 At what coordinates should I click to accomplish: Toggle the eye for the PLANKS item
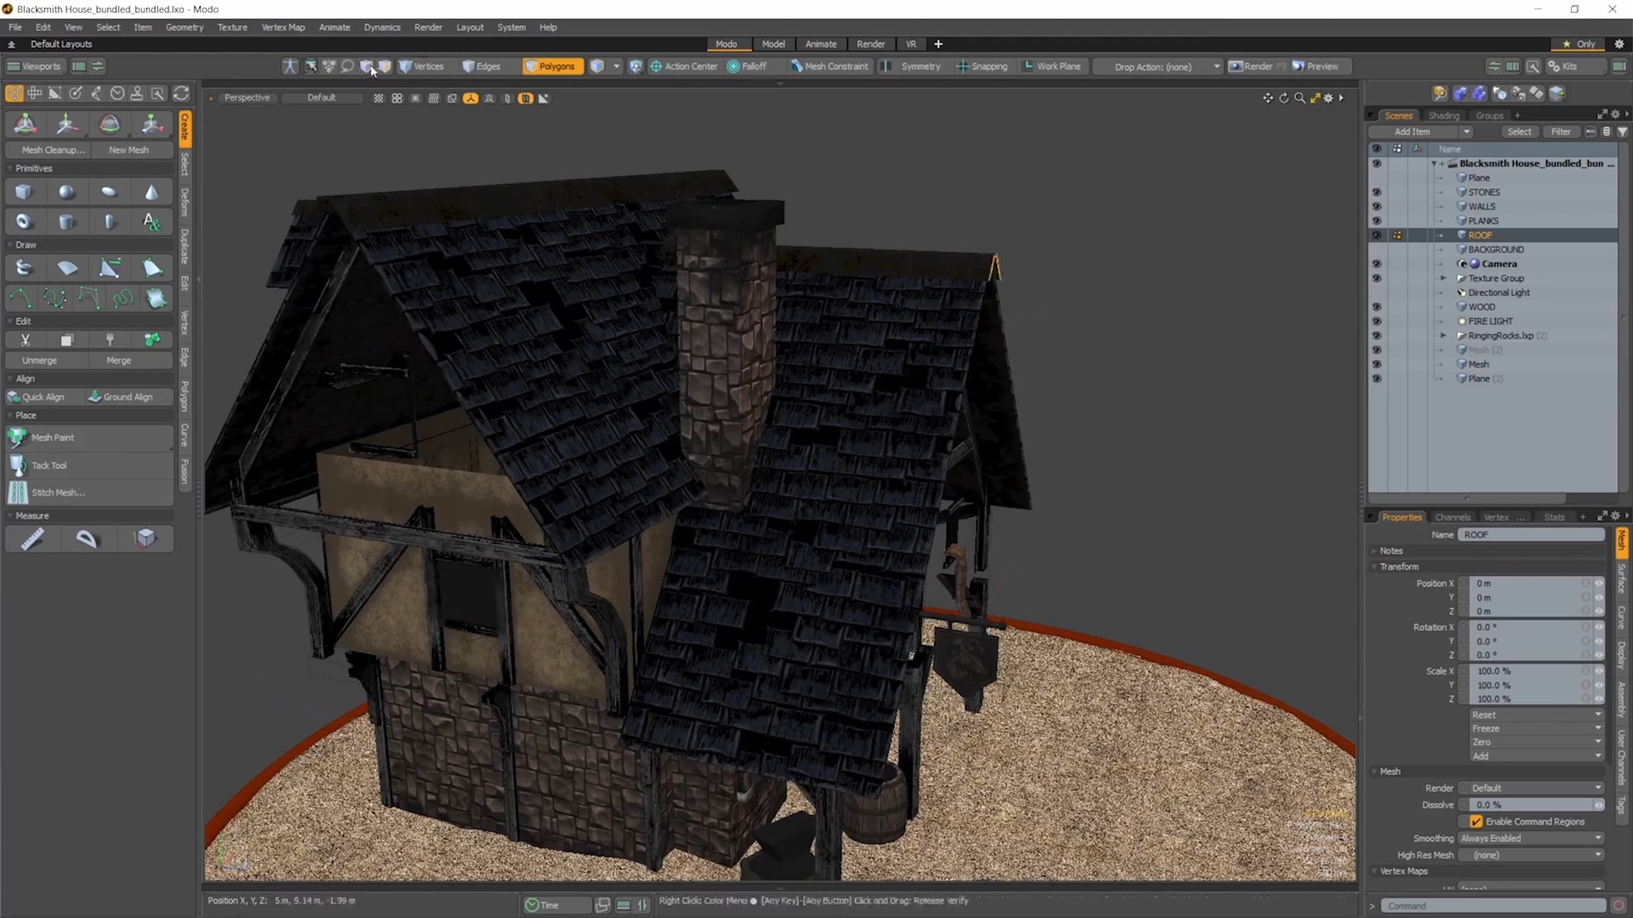click(x=1376, y=221)
